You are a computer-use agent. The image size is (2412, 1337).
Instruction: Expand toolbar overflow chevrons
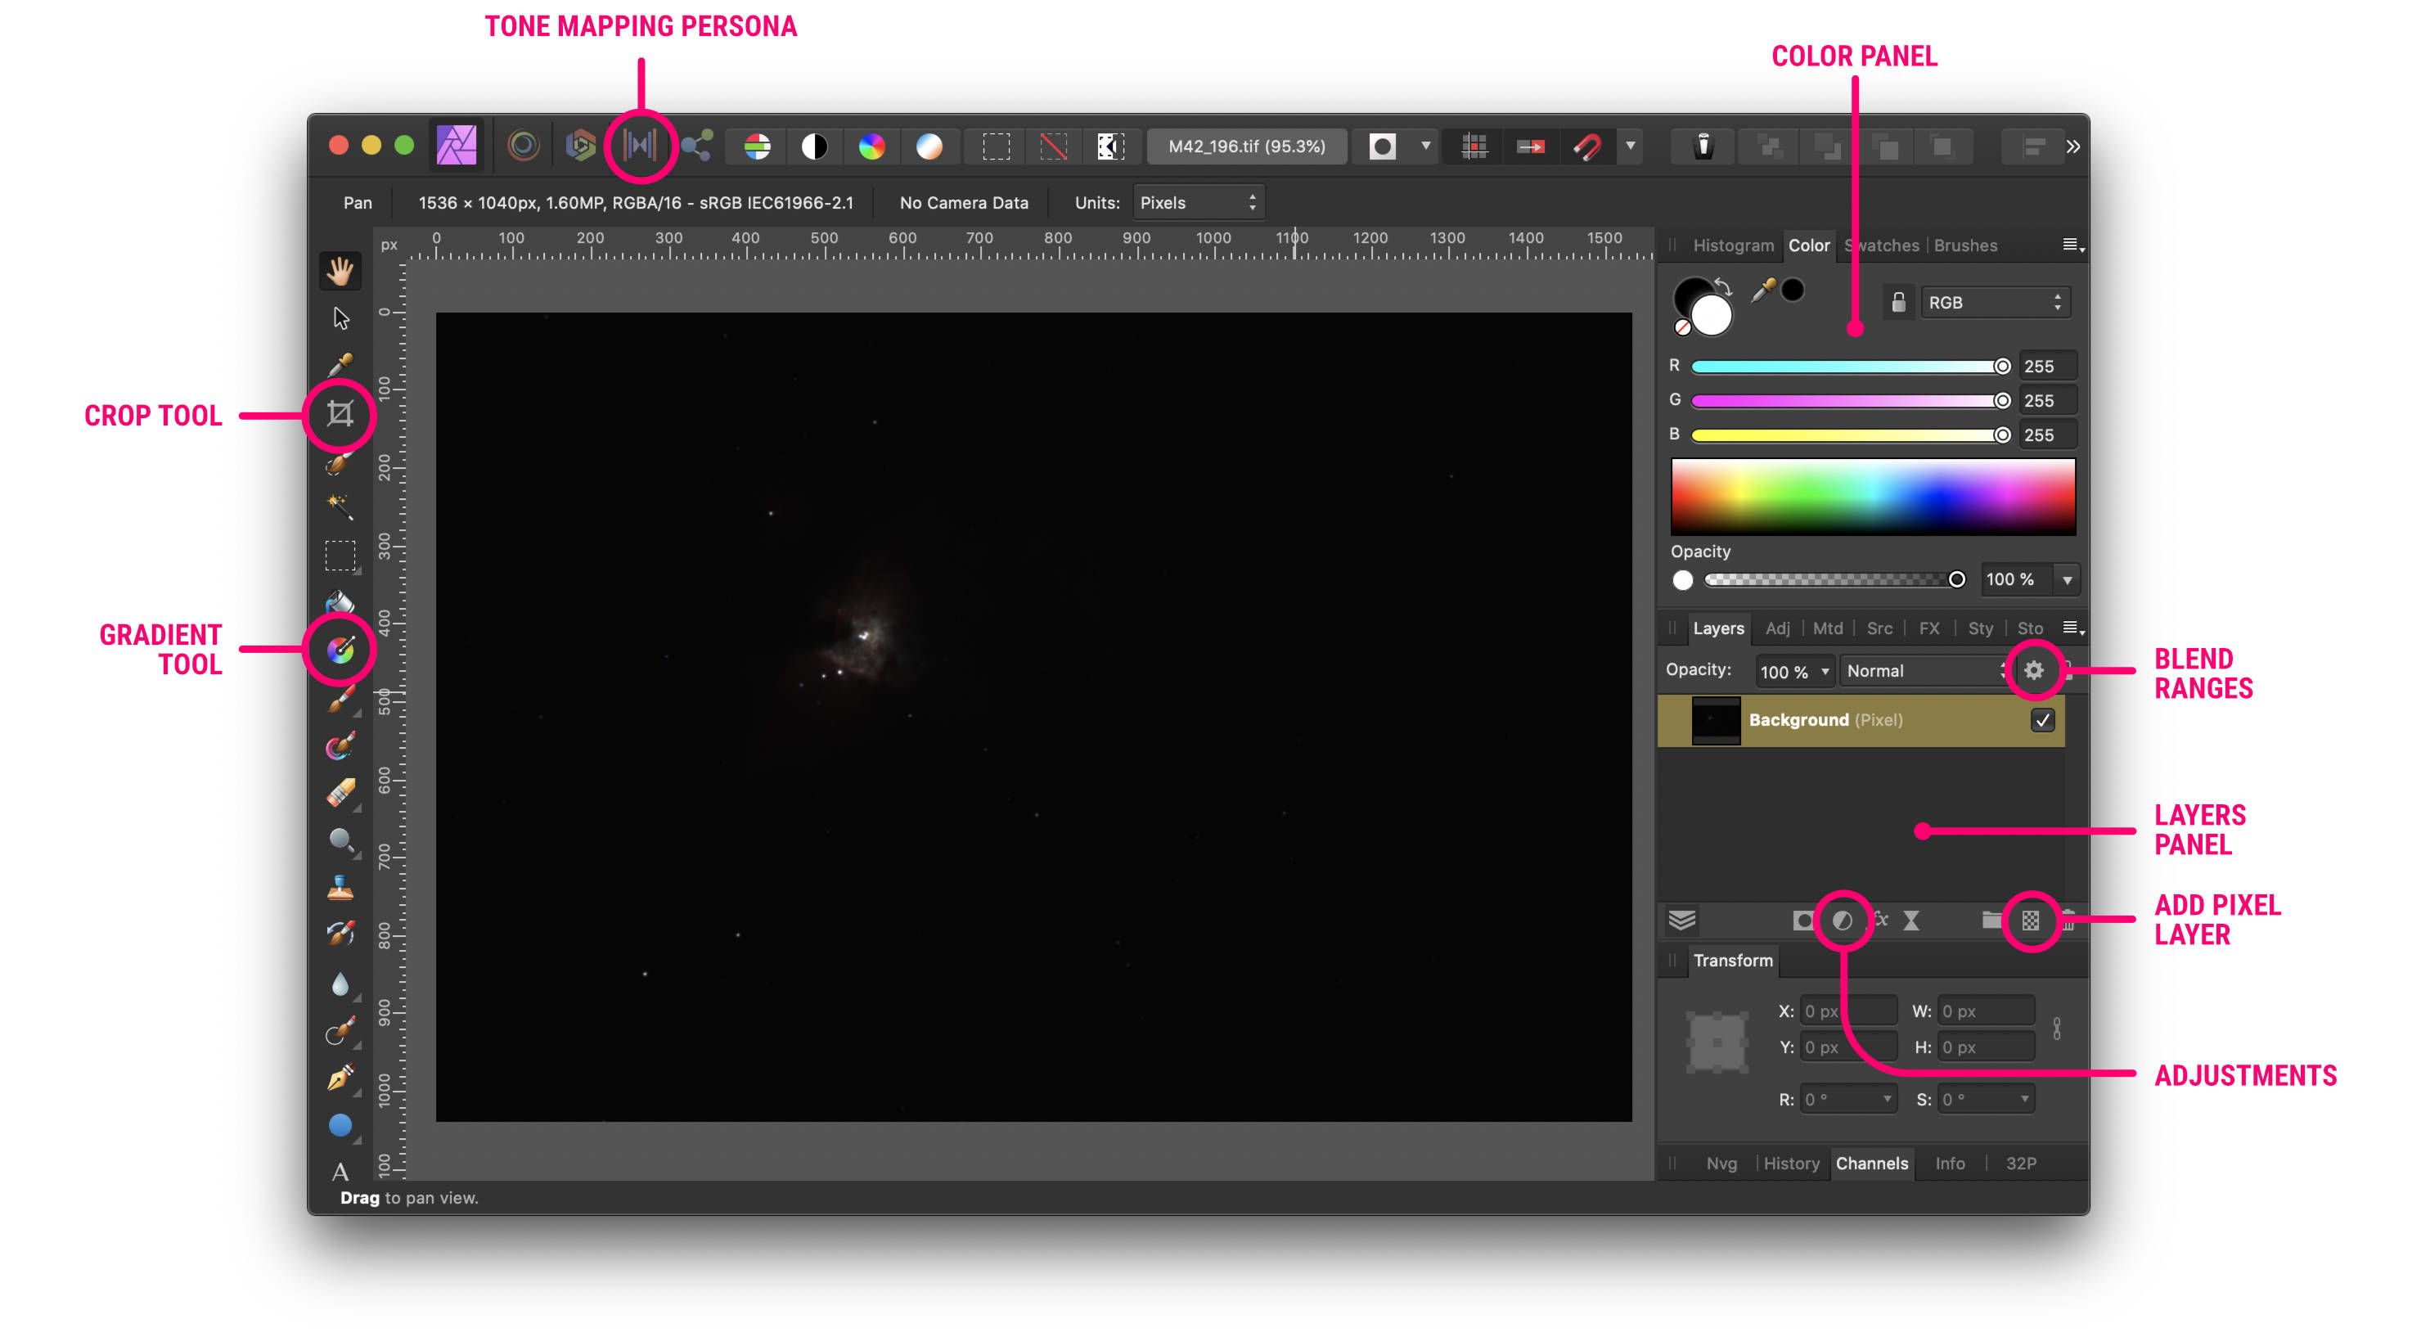click(x=2073, y=146)
